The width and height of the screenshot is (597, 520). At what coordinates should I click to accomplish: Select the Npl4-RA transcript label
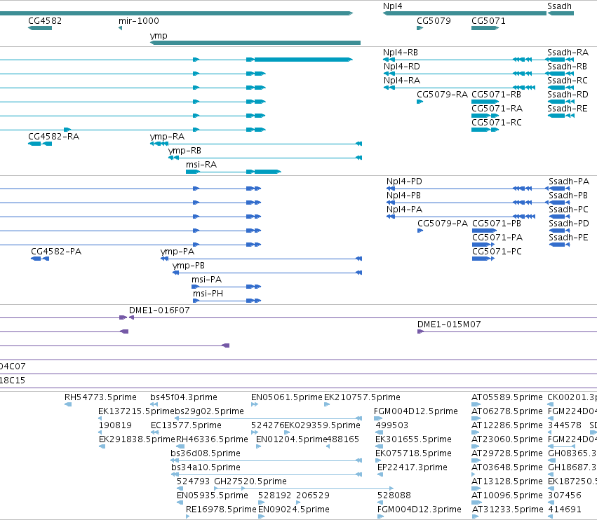click(402, 81)
